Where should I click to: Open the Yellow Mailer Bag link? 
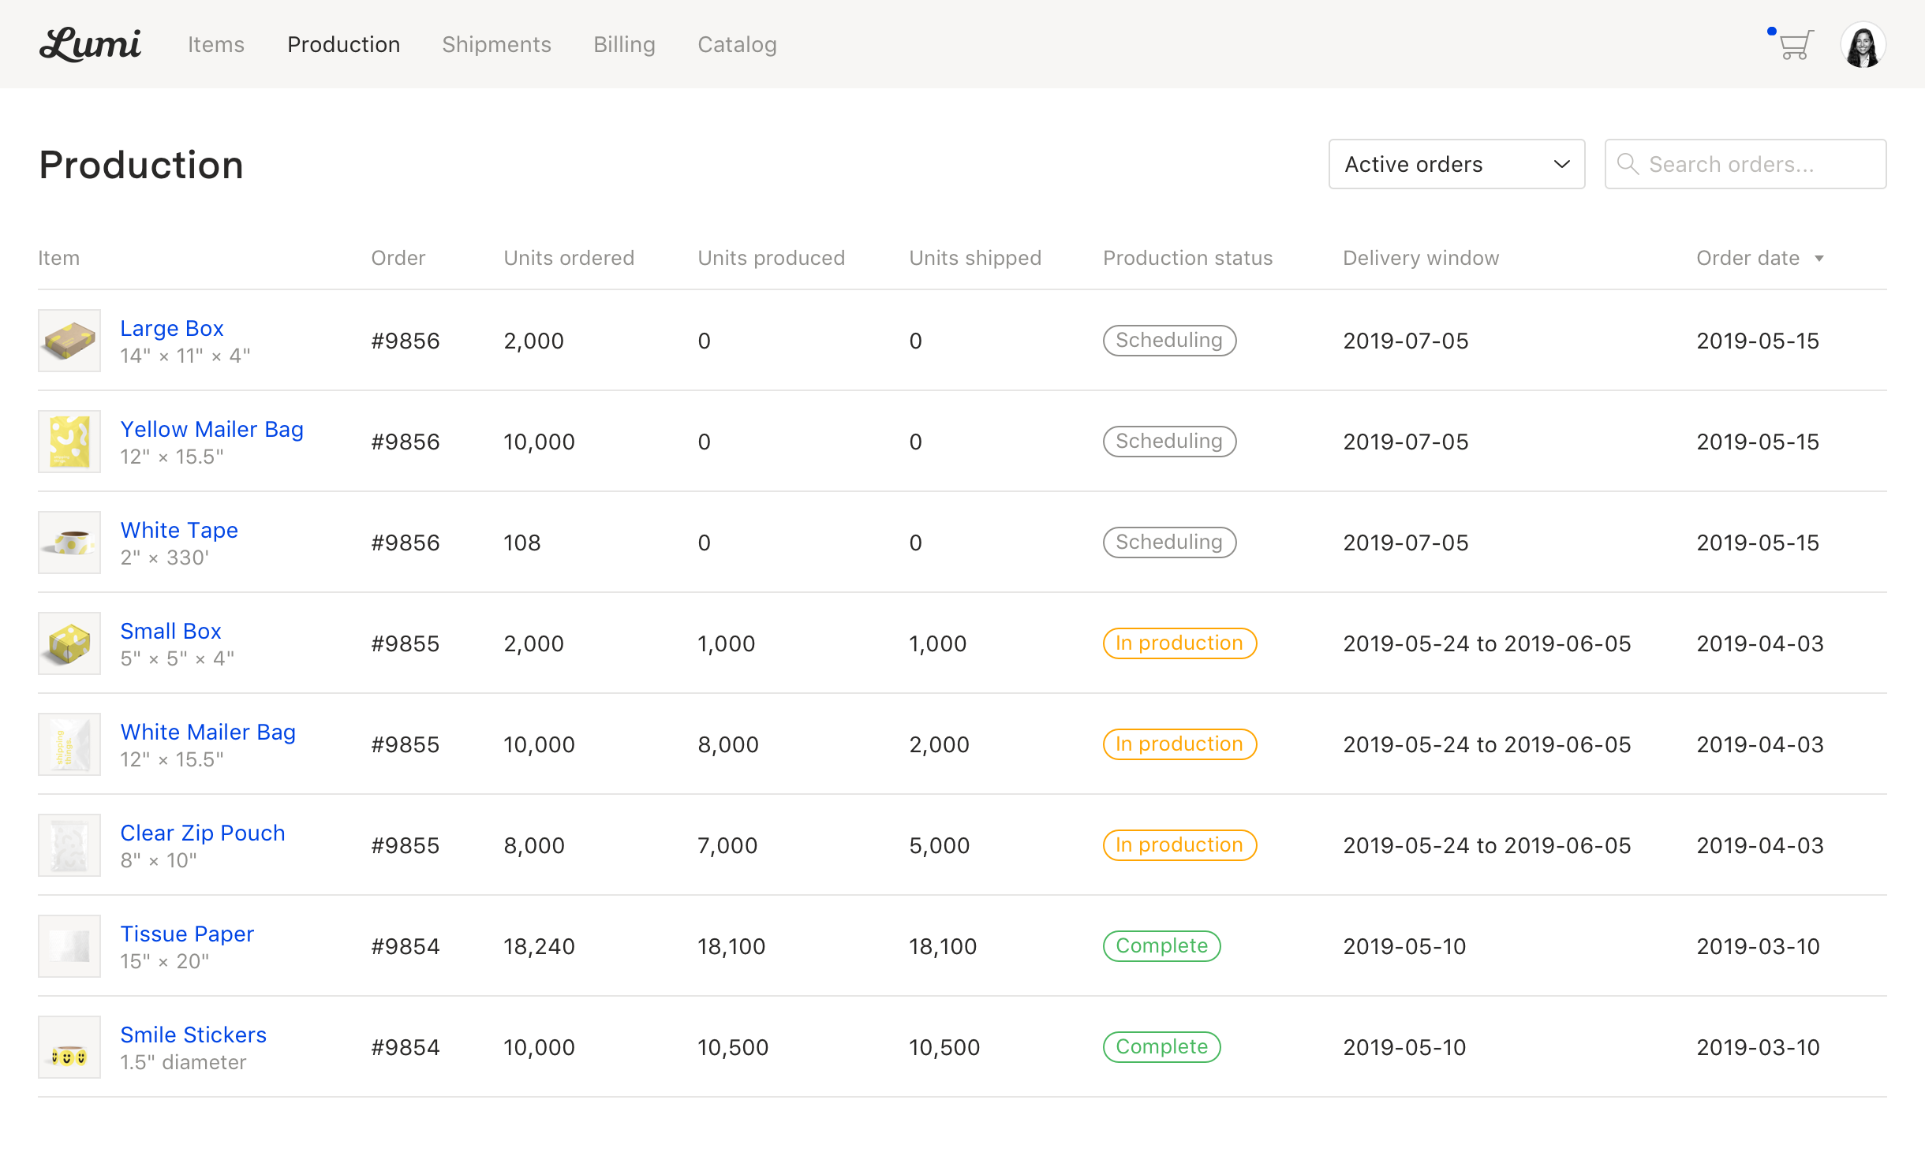(x=212, y=429)
